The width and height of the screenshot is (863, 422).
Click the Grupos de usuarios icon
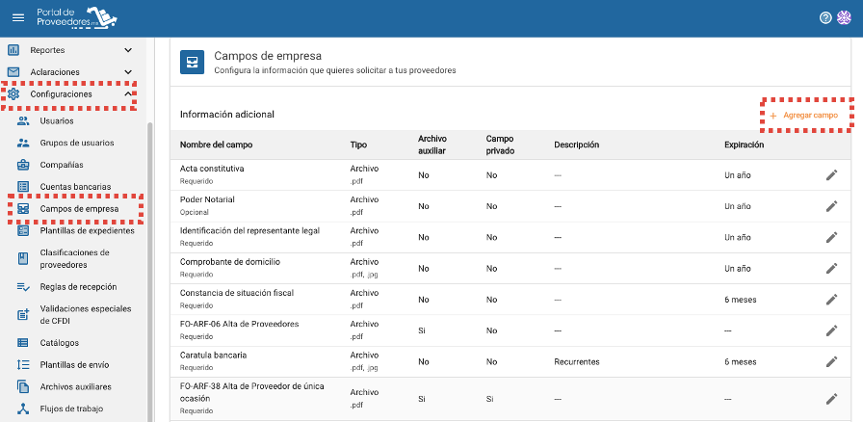point(23,143)
